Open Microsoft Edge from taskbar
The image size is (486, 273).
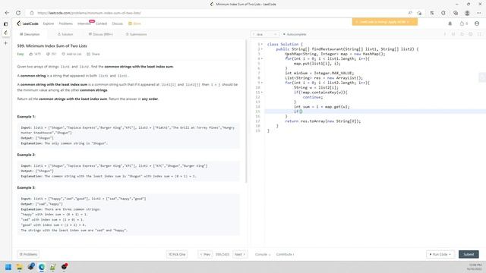coord(42,267)
